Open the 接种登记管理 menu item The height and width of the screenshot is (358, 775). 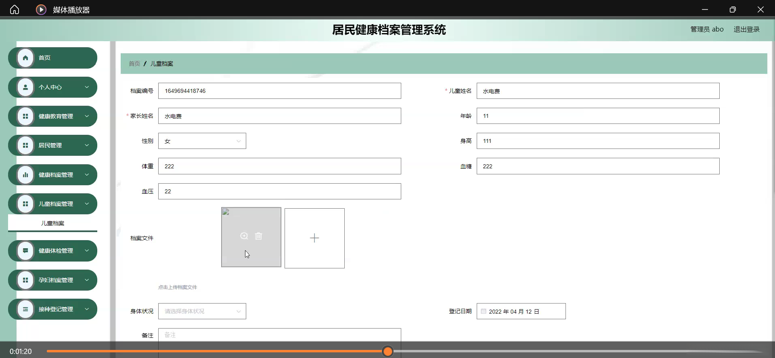[x=52, y=309]
